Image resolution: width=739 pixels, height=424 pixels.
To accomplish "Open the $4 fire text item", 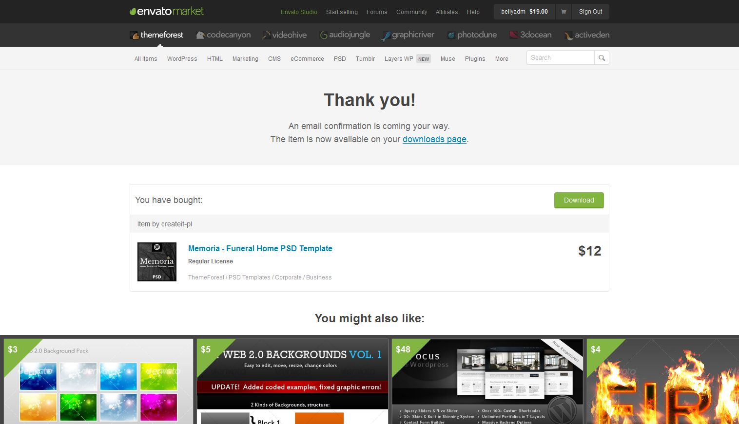I will point(663,381).
